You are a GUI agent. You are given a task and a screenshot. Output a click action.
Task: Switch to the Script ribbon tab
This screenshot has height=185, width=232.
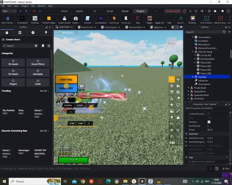click(x=110, y=11)
